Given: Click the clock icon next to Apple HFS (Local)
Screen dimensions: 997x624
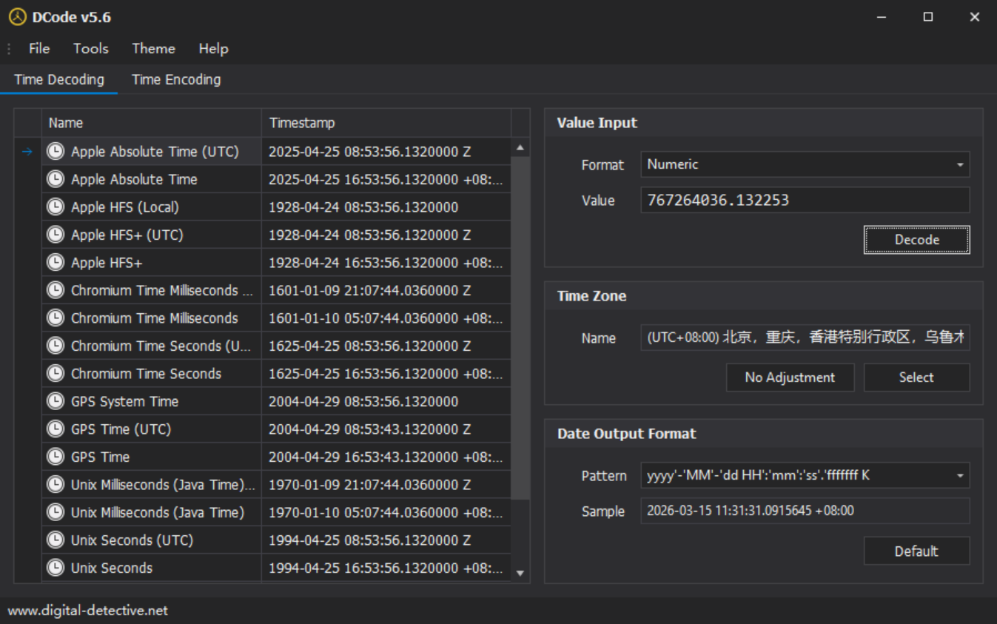Looking at the screenshot, I should pos(56,207).
